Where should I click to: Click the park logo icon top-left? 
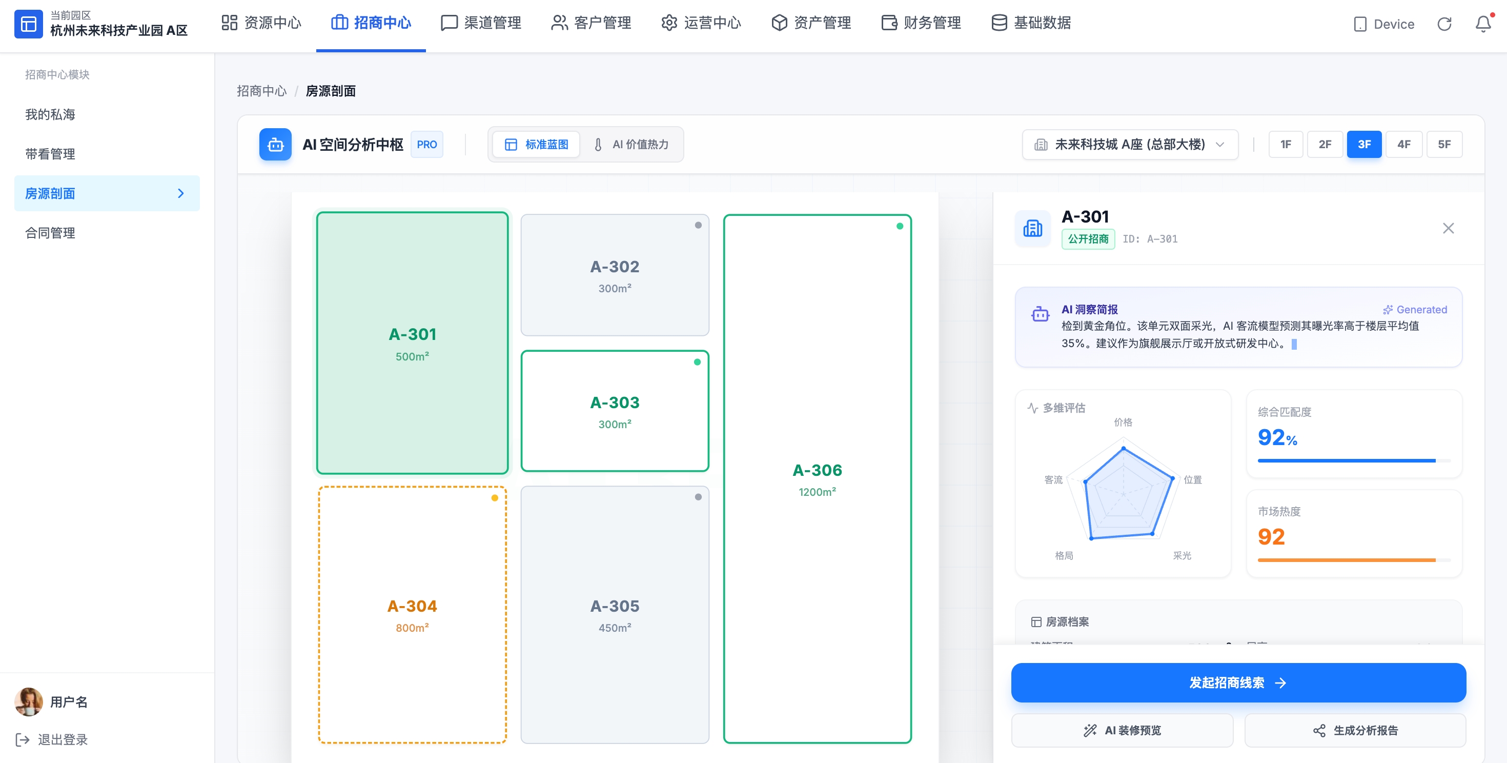(29, 24)
